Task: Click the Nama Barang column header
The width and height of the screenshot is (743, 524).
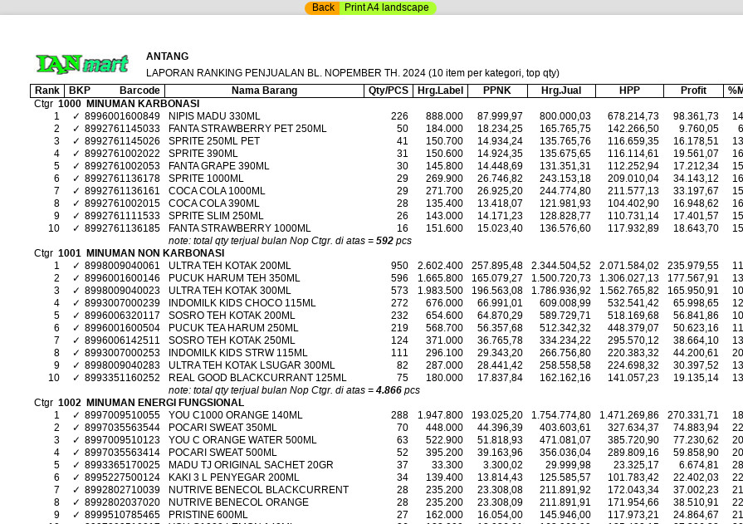Action: pos(264,91)
